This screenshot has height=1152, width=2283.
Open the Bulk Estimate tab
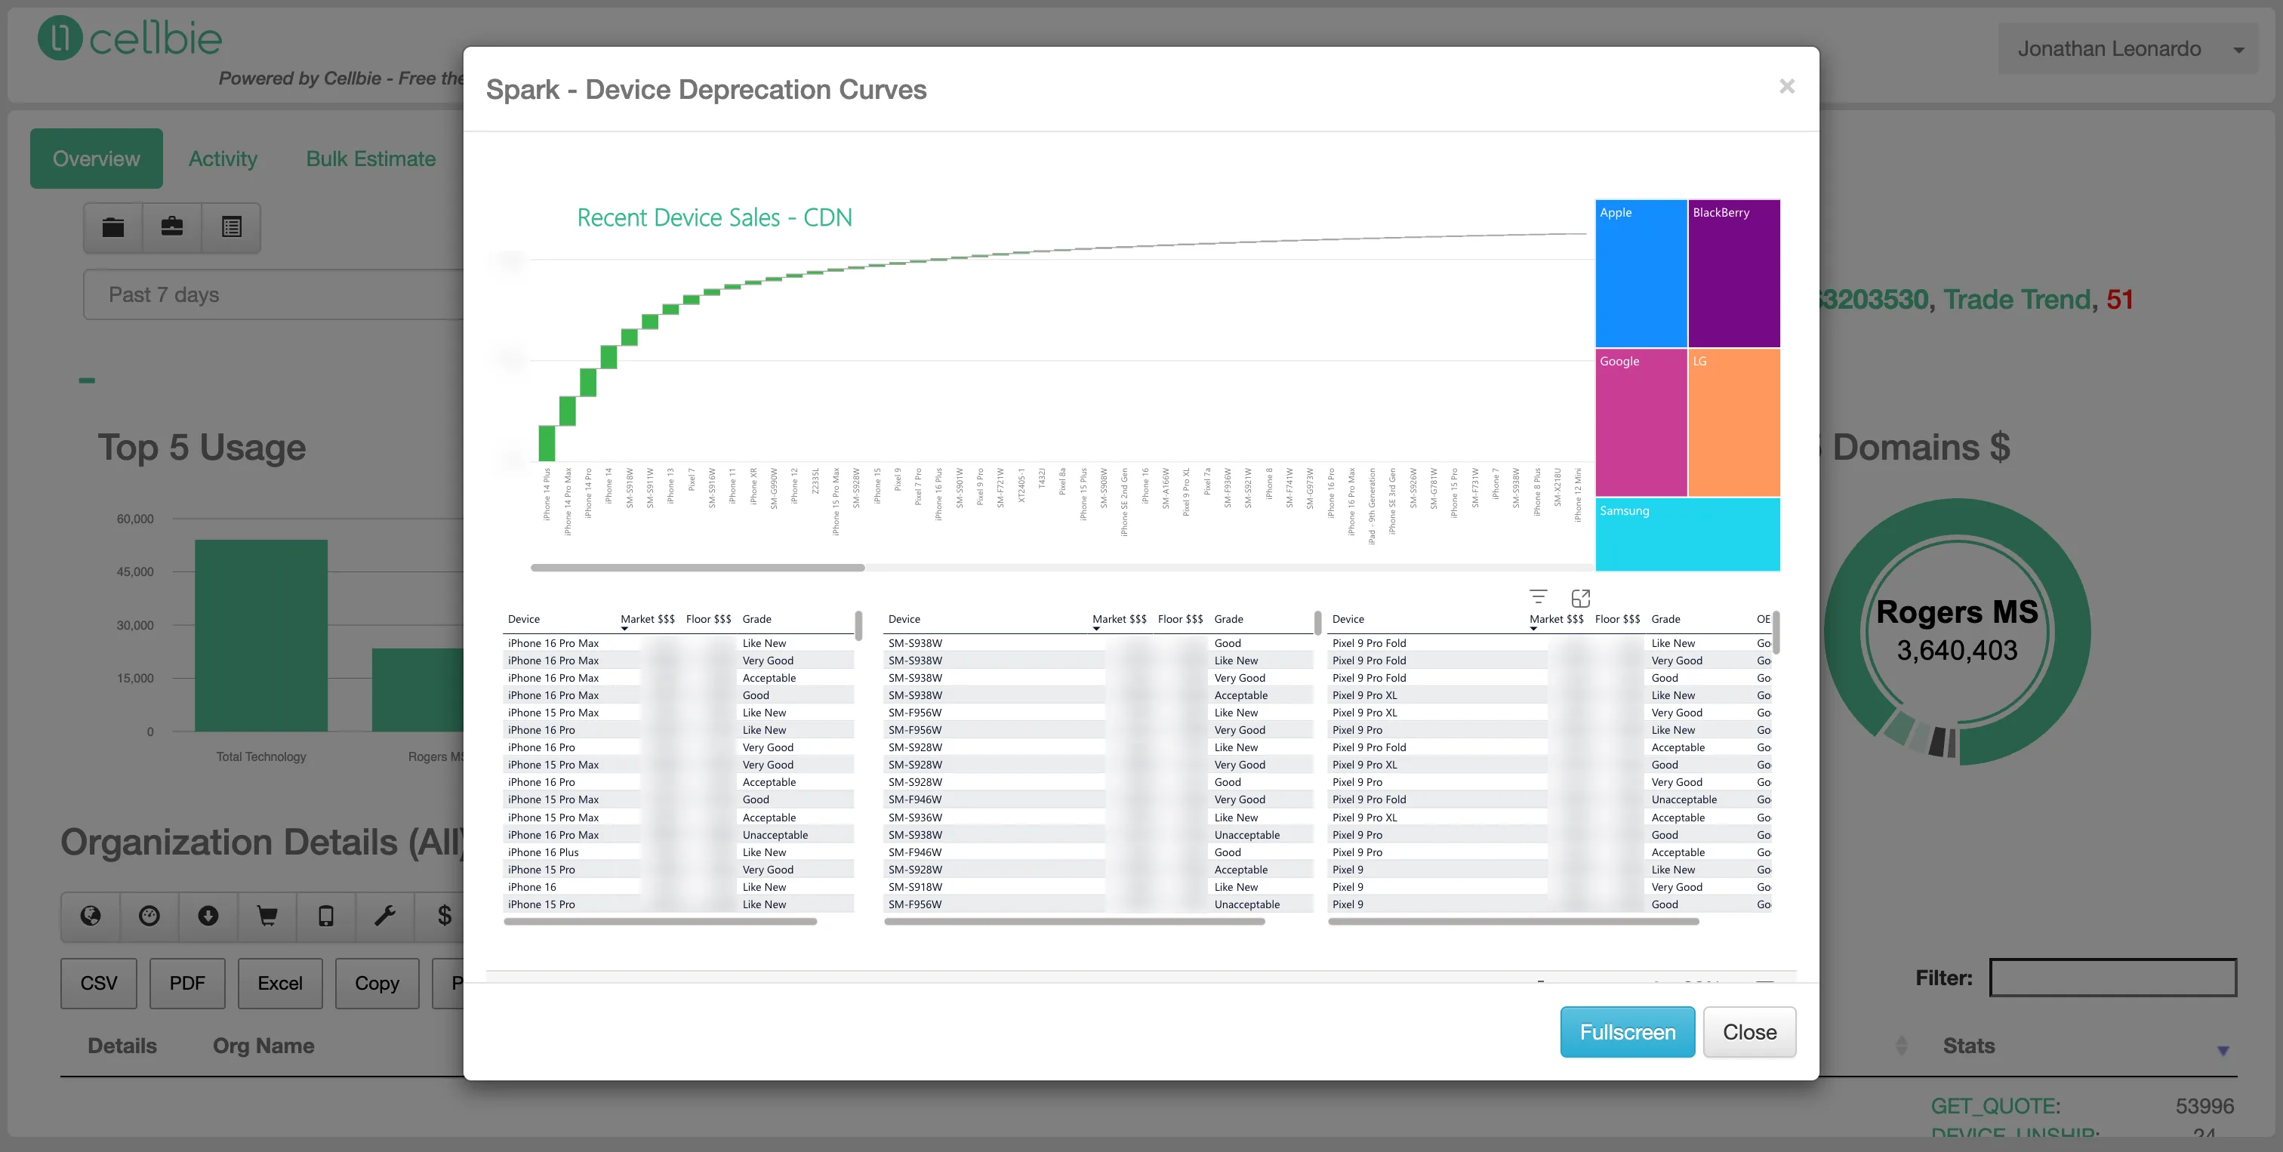point(371,159)
